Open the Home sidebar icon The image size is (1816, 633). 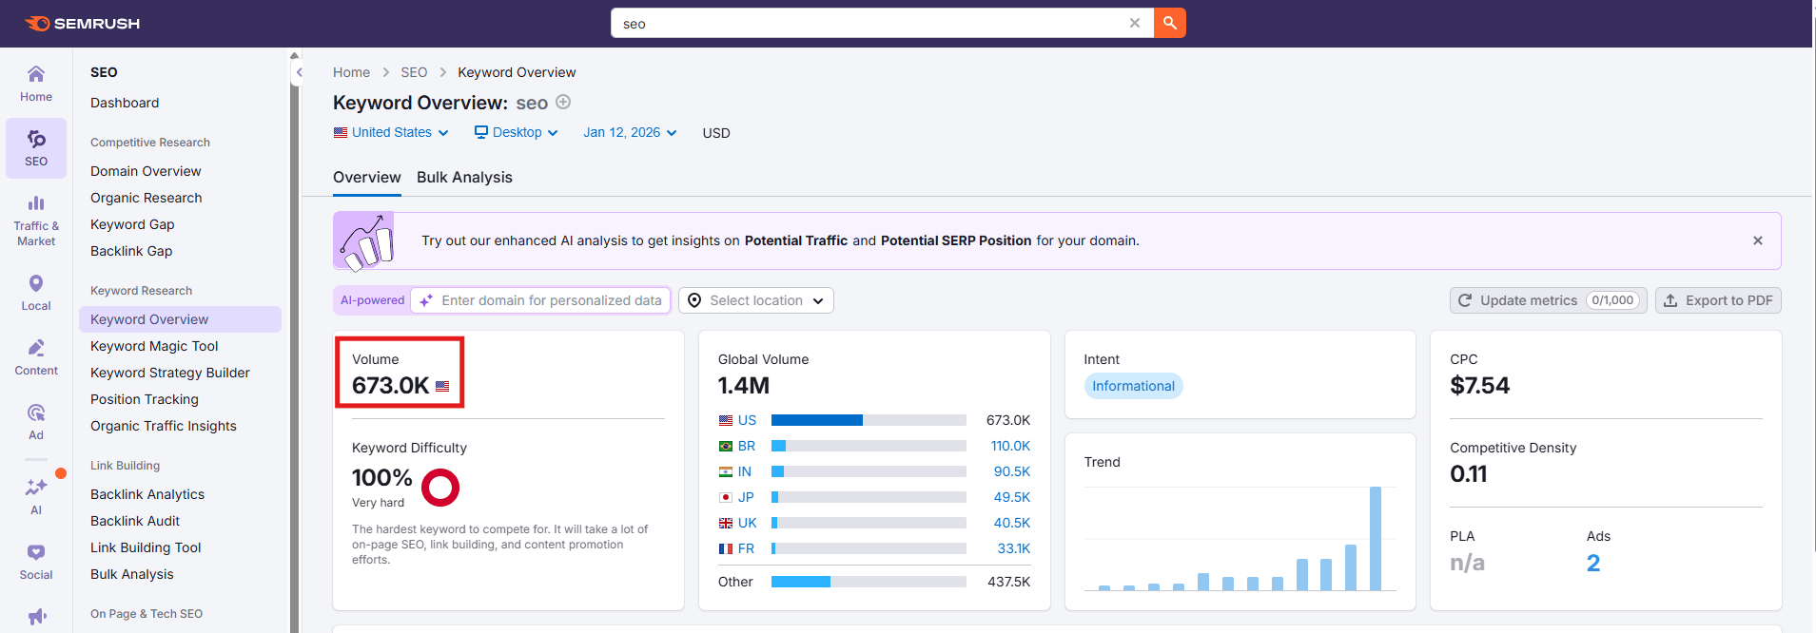click(36, 84)
